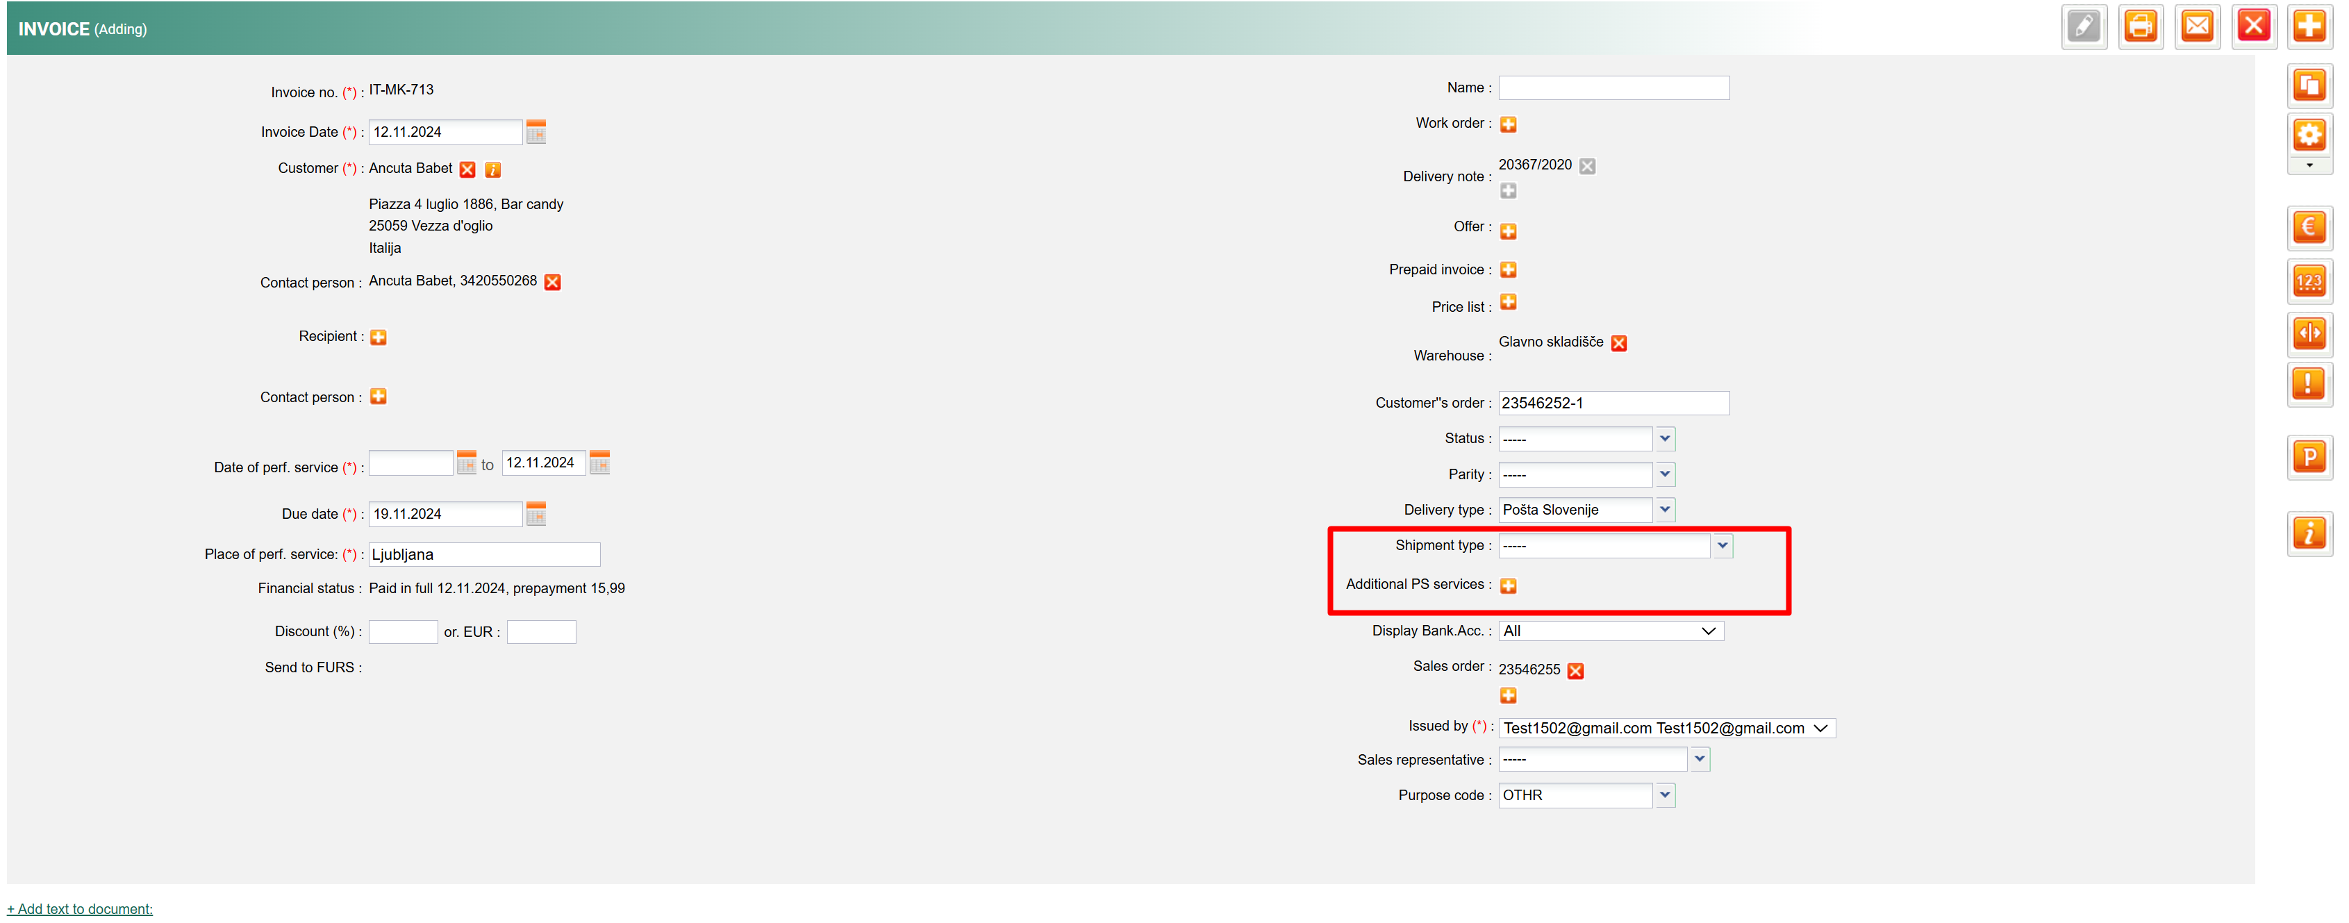Viewport: 2349px width, 923px height.
Task: Open Display Bank.Acc. dropdown
Action: point(1611,631)
